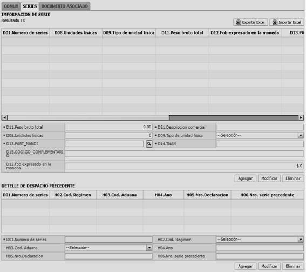Viewport: 306px width, 272px height.
Task: Switch to the COMUN tab
Action: (11, 6)
